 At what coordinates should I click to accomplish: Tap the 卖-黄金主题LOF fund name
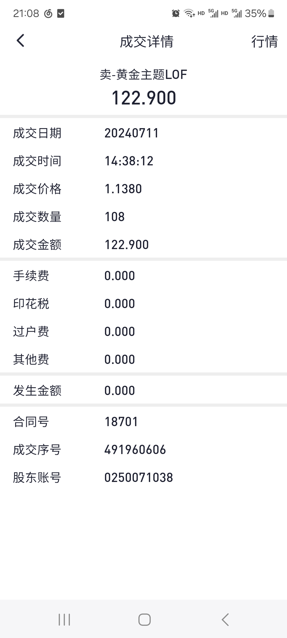click(x=143, y=75)
